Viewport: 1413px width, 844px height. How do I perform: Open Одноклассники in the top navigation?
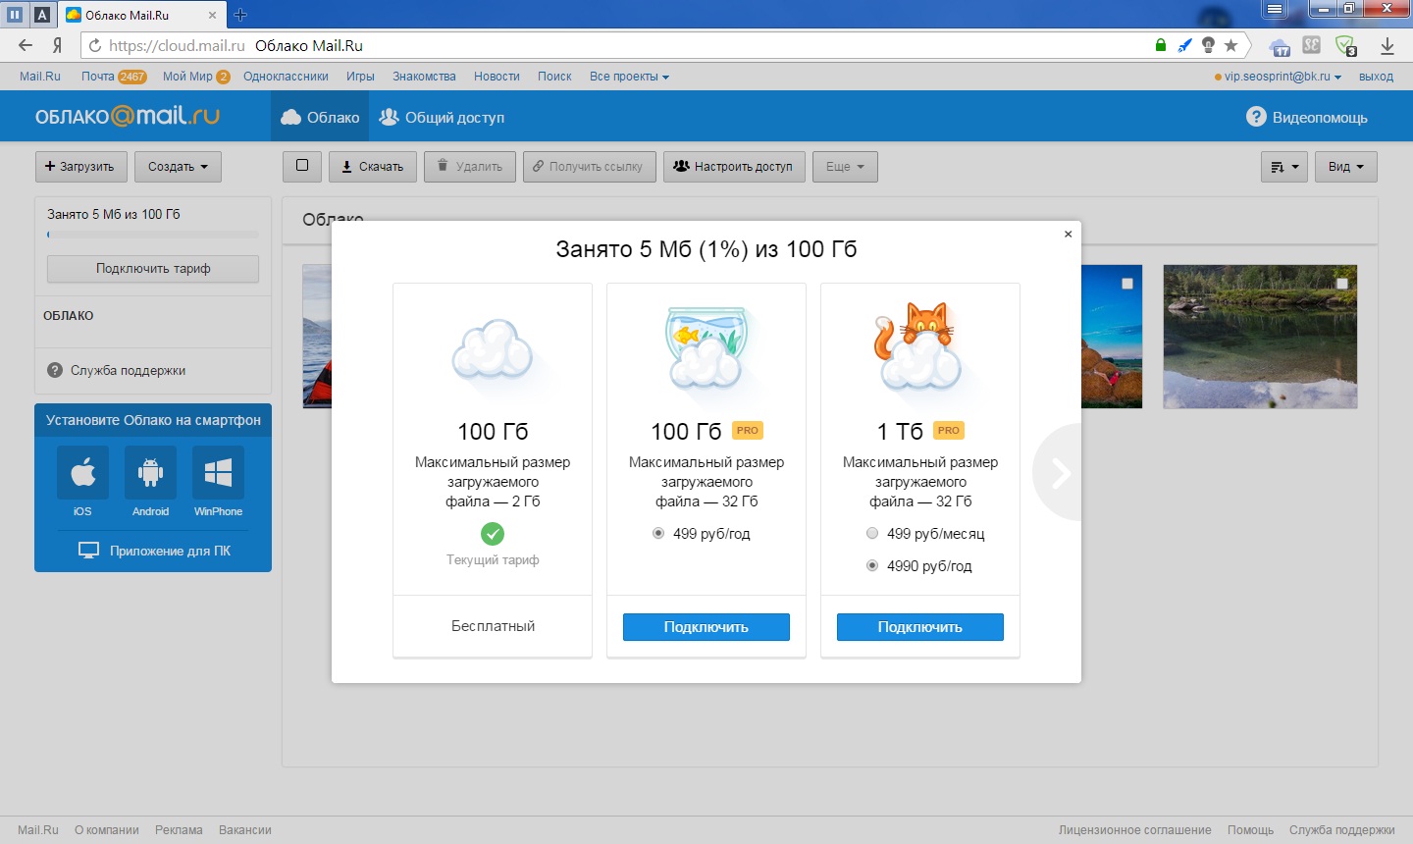(x=286, y=77)
